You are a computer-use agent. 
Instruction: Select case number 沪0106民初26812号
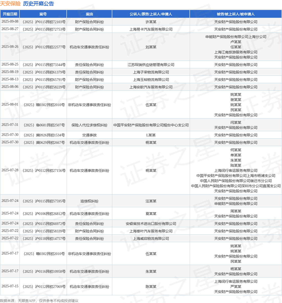[44, 214]
